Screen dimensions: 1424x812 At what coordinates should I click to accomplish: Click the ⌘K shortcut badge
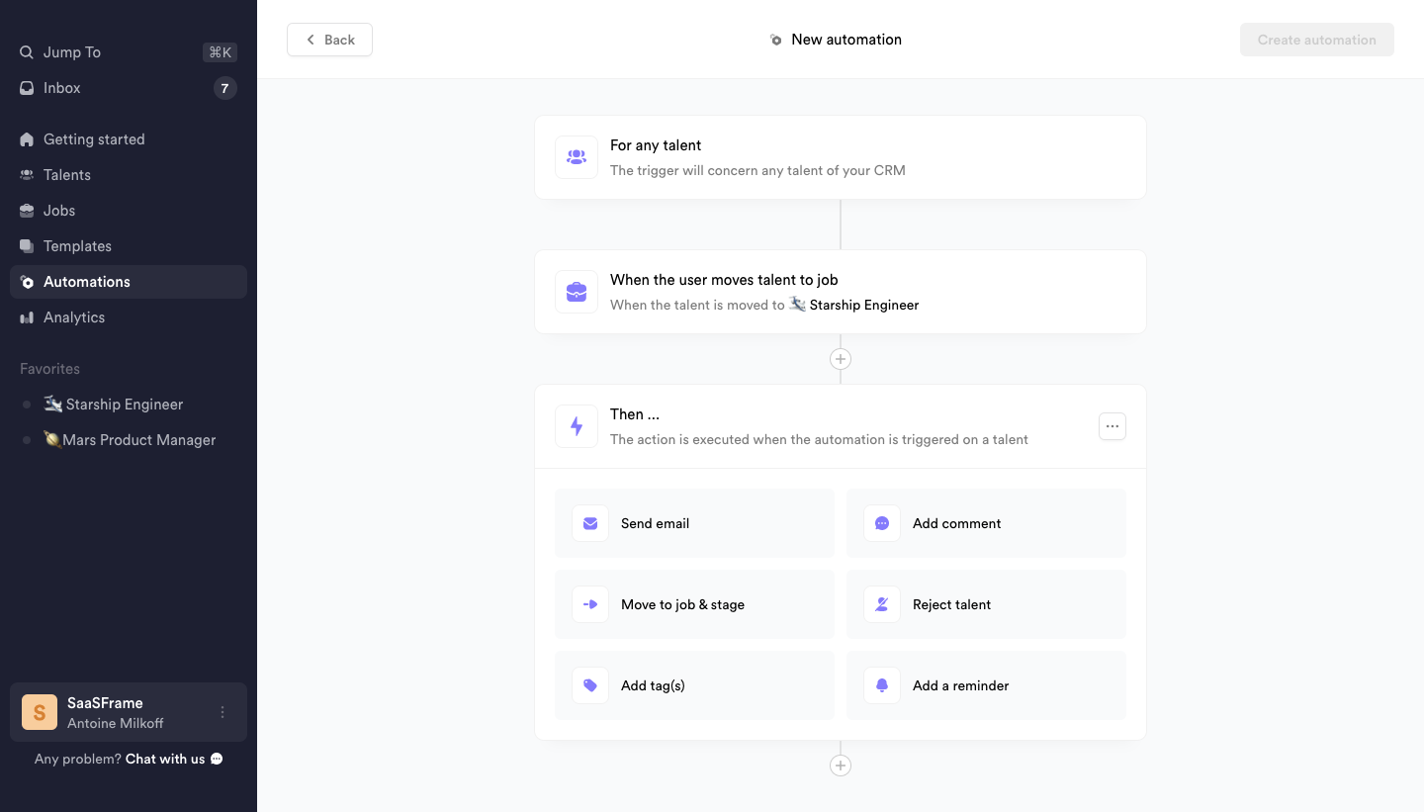(220, 52)
